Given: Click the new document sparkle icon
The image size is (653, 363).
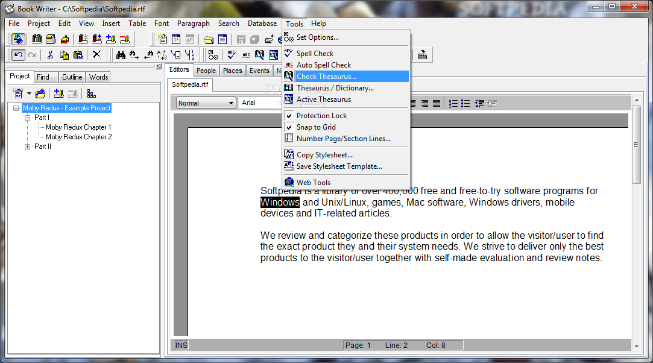Looking at the screenshot, I should click(x=162, y=39).
